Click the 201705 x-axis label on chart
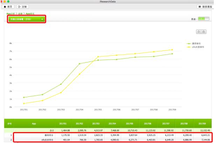This screenshot has width=218, height=144. pyautogui.click(x=98, y=109)
